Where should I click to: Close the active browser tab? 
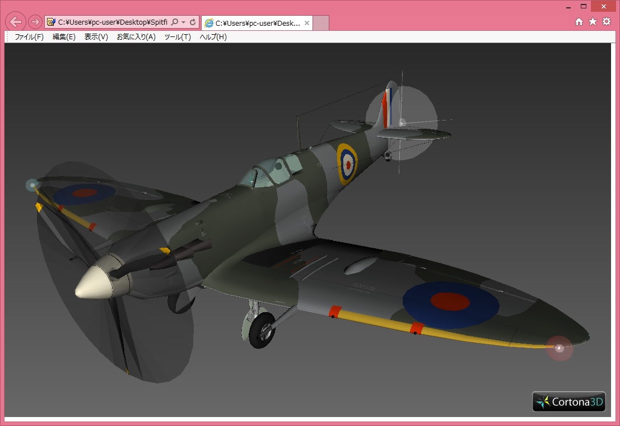307,23
